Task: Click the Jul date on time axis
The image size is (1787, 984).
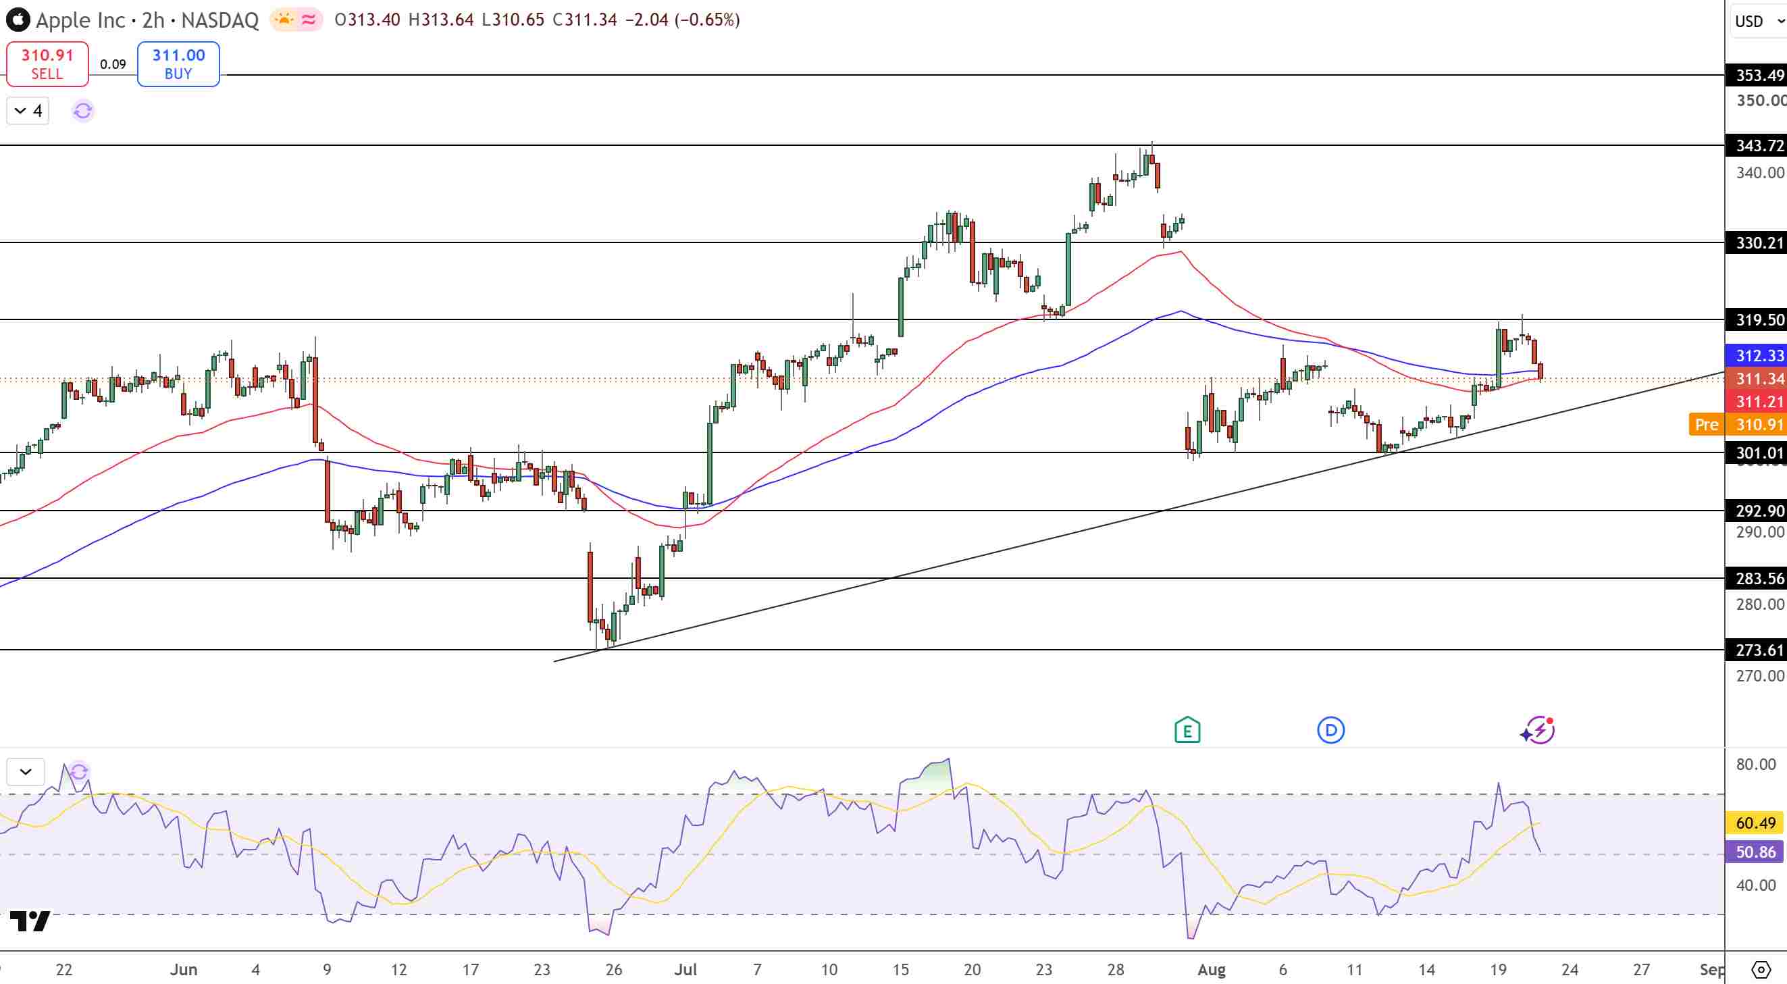Action: 685,969
